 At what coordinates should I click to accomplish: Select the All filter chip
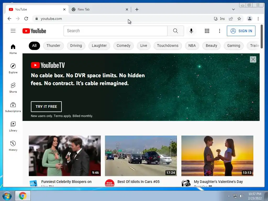34,46
